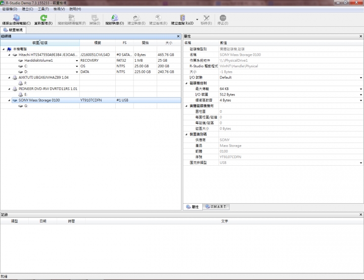Sort by the FS column header
Image resolution: width=364 pixels, height=280 pixels.
click(x=124, y=43)
